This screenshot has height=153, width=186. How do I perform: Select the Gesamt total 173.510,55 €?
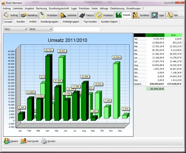173,84
